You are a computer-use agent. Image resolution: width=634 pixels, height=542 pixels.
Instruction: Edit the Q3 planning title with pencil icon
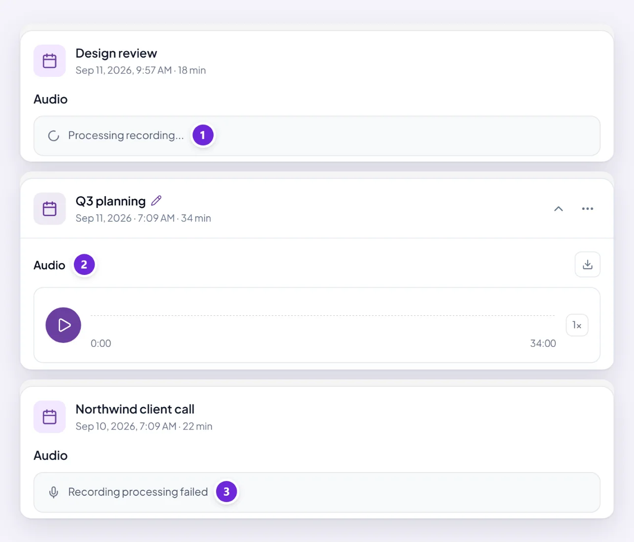pos(157,201)
